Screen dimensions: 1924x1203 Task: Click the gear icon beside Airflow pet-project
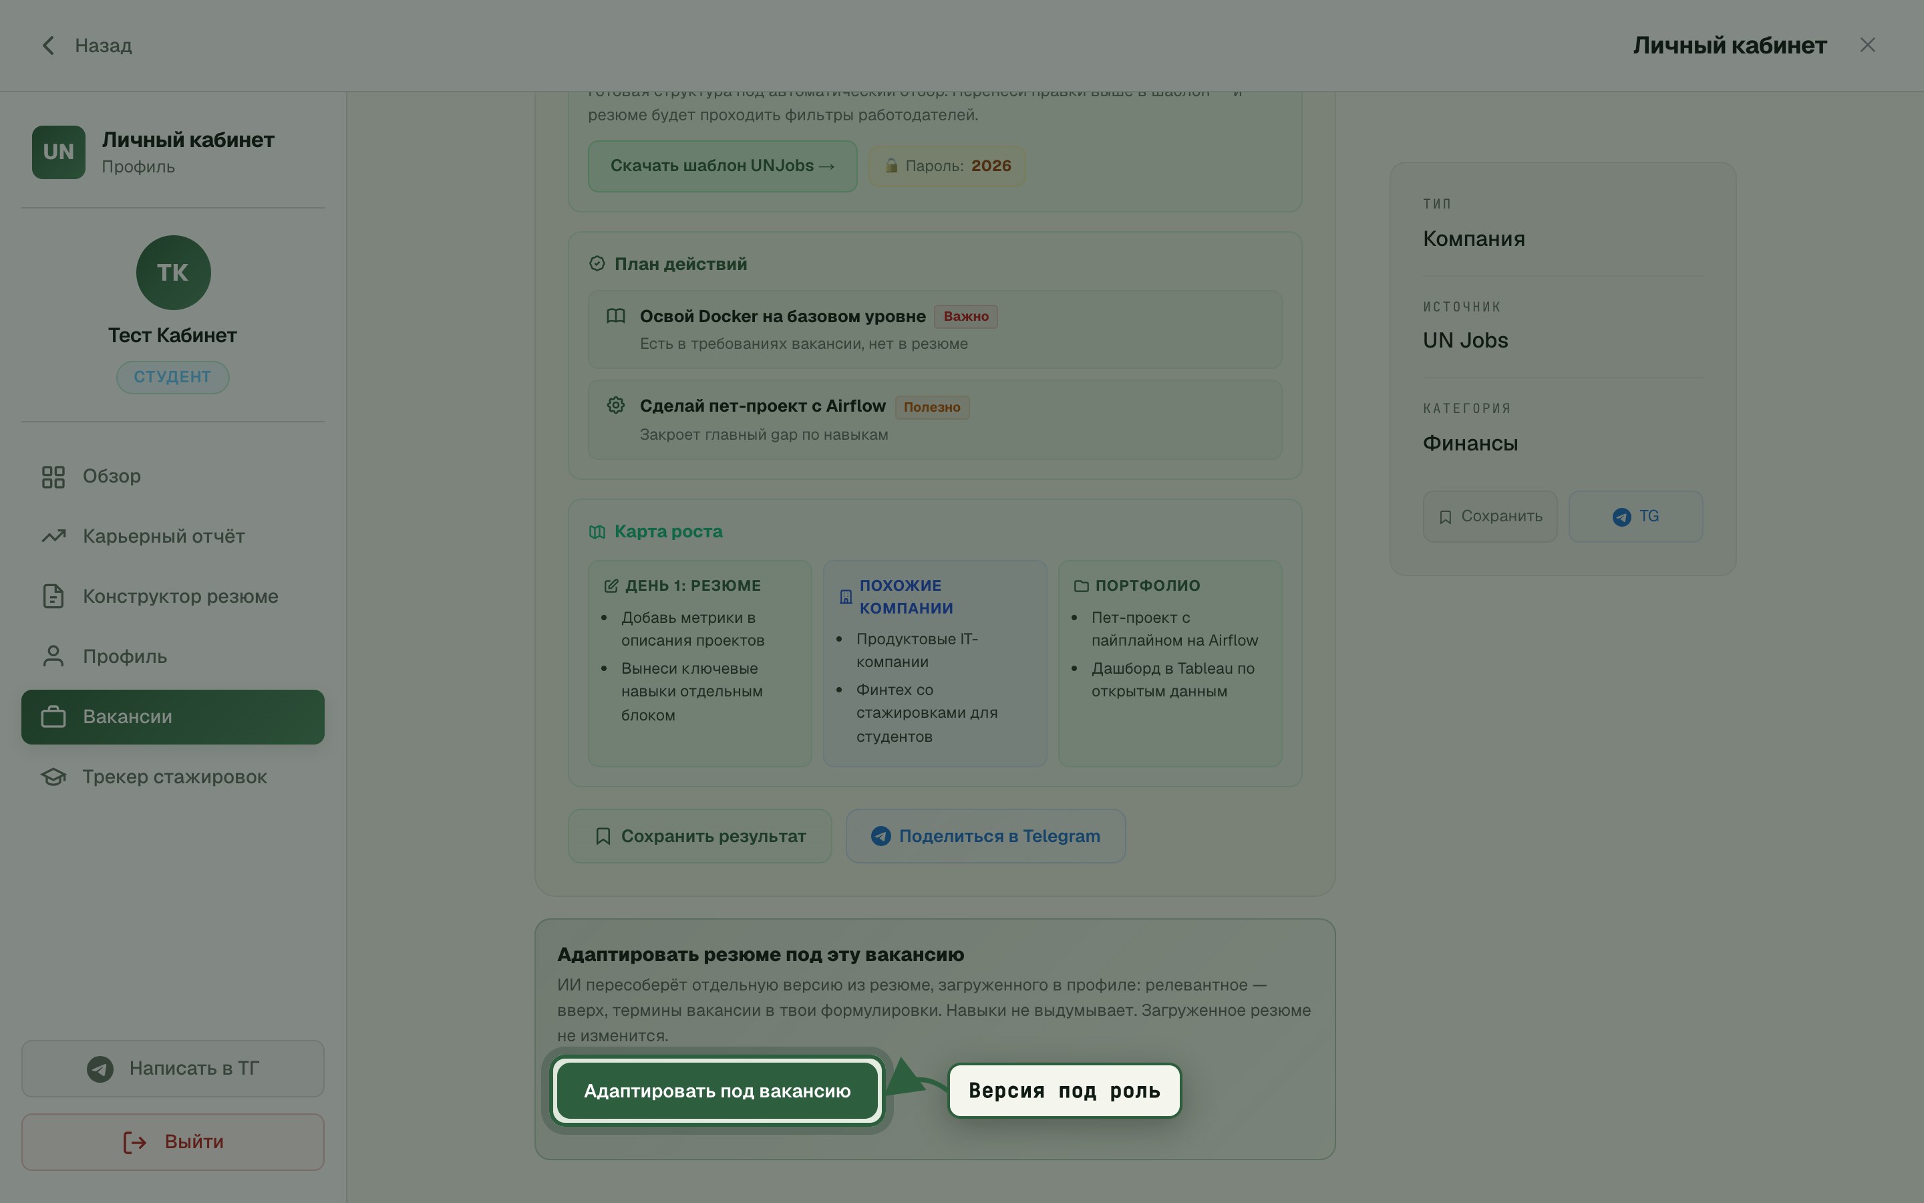click(x=615, y=405)
